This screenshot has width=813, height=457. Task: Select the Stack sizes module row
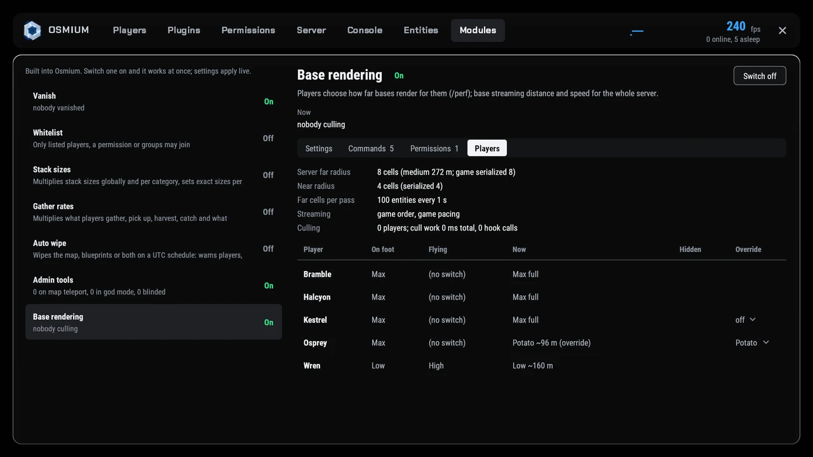pos(154,175)
